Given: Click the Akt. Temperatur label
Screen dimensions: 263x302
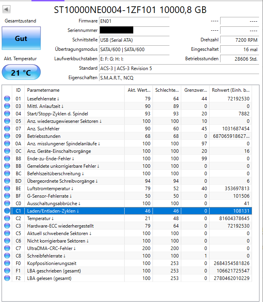Looking at the screenshot, I should (x=20, y=59).
